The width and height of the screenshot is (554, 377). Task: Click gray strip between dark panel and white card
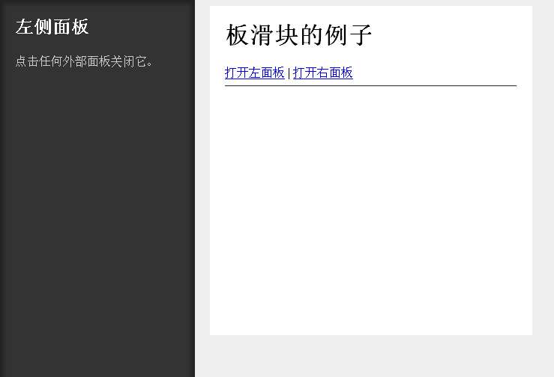[202, 187]
